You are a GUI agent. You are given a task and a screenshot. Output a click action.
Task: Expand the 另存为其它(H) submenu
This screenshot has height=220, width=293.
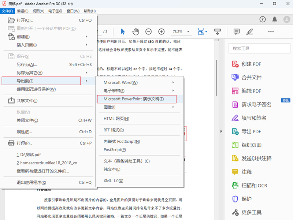tap(86, 72)
